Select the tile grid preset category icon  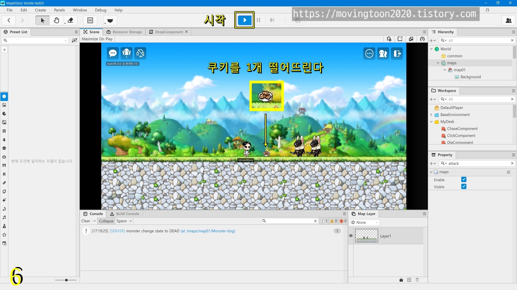4,131
